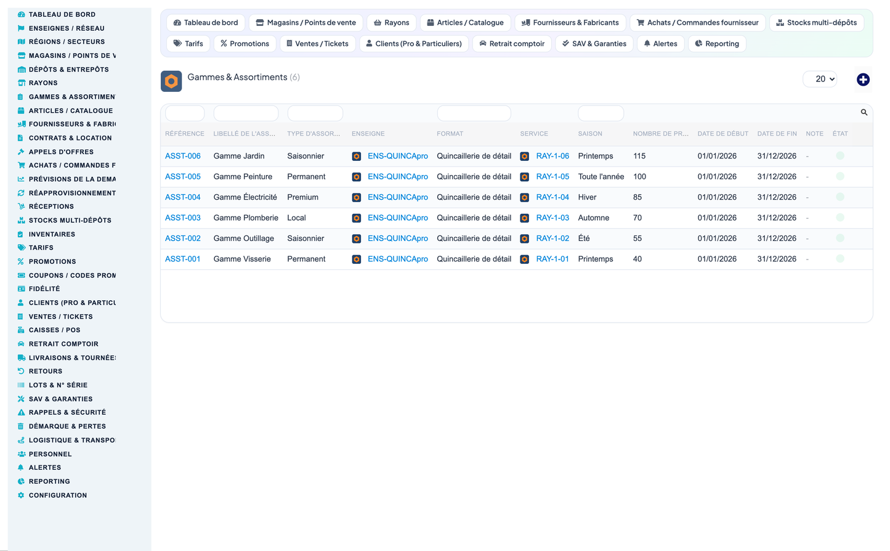The width and height of the screenshot is (890, 551).
Task: Click the Fidélité card icon
Action: point(21,289)
